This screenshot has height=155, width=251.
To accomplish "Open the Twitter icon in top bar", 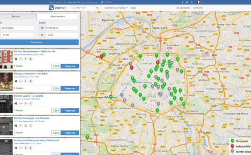I will (x=187, y=2).
